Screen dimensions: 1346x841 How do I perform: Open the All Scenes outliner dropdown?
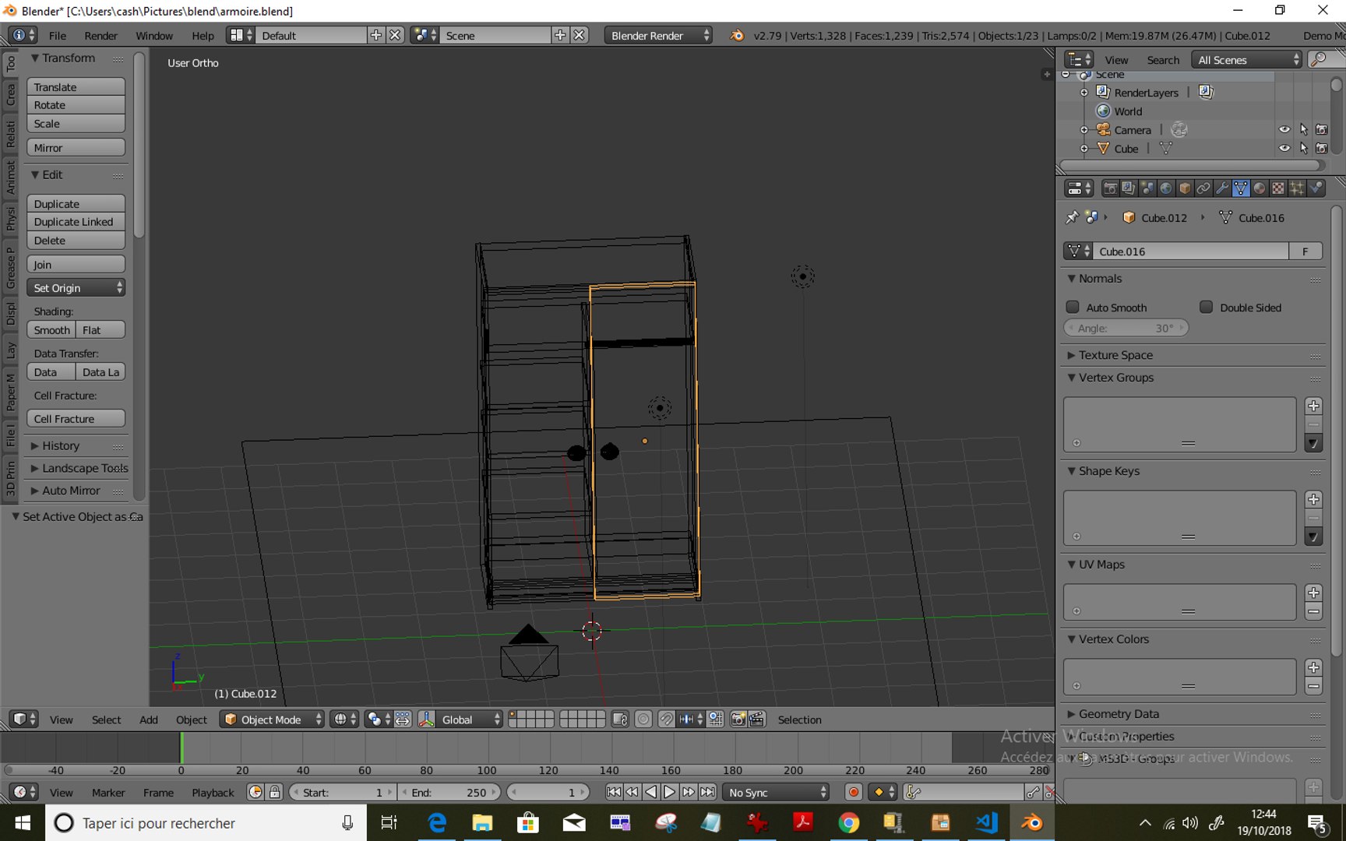click(x=1246, y=60)
